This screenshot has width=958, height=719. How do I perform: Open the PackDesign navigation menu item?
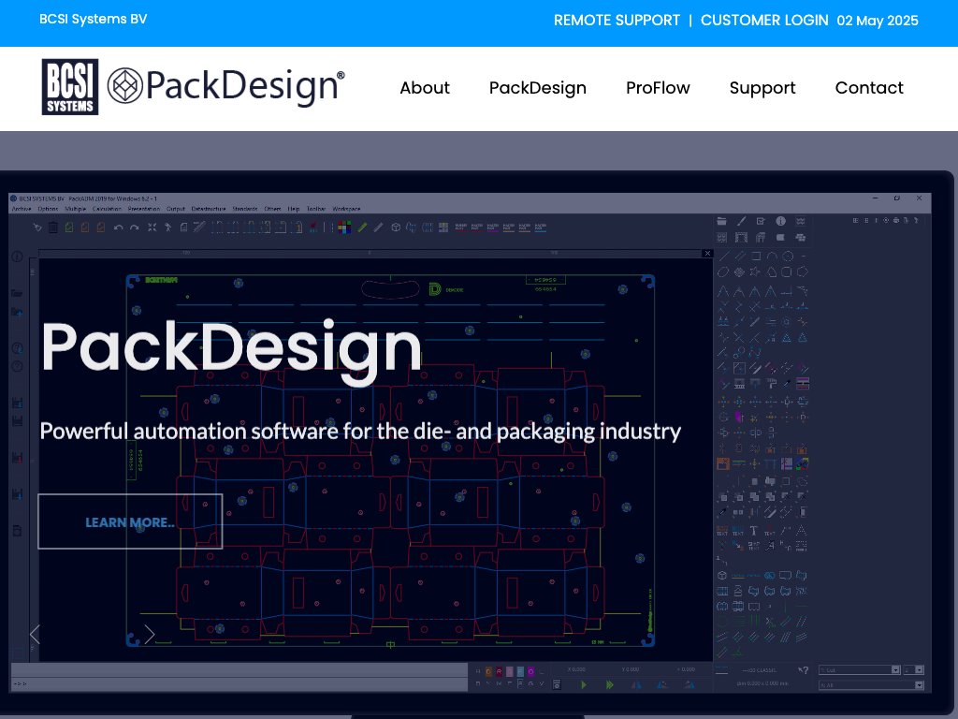pyautogui.click(x=537, y=88)
